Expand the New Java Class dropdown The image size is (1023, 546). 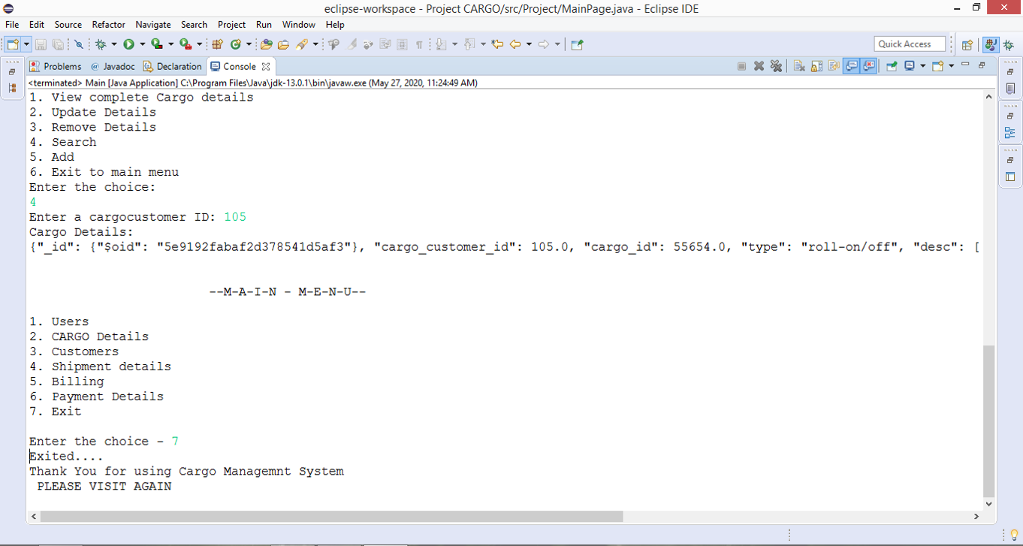(249, 44)
